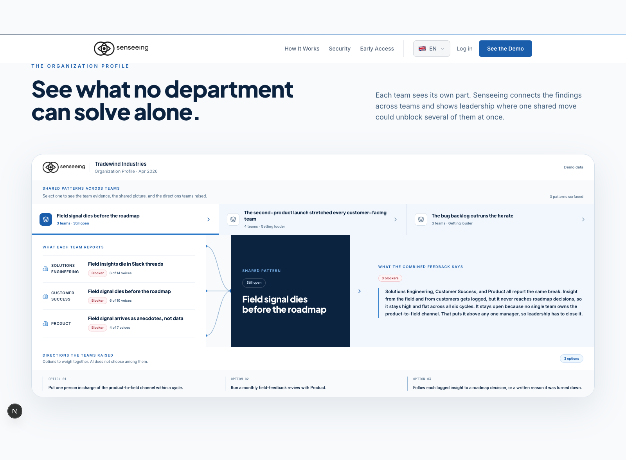The width and height of the screenshot is (626, 460).
Task: Click the senseeing logo inside the demo card
Action: [64, 167]
